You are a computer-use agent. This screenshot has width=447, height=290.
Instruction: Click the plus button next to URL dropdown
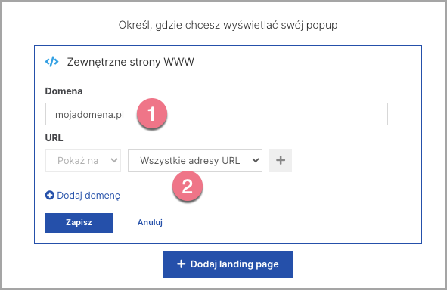click(x=281, y=160)
